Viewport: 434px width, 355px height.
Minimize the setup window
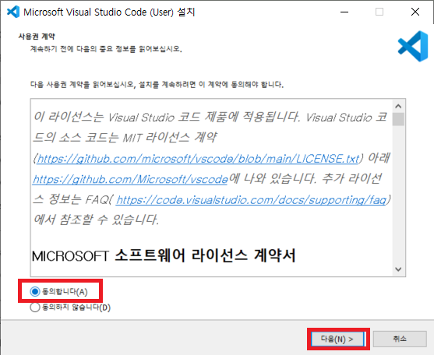click(344, 12)
